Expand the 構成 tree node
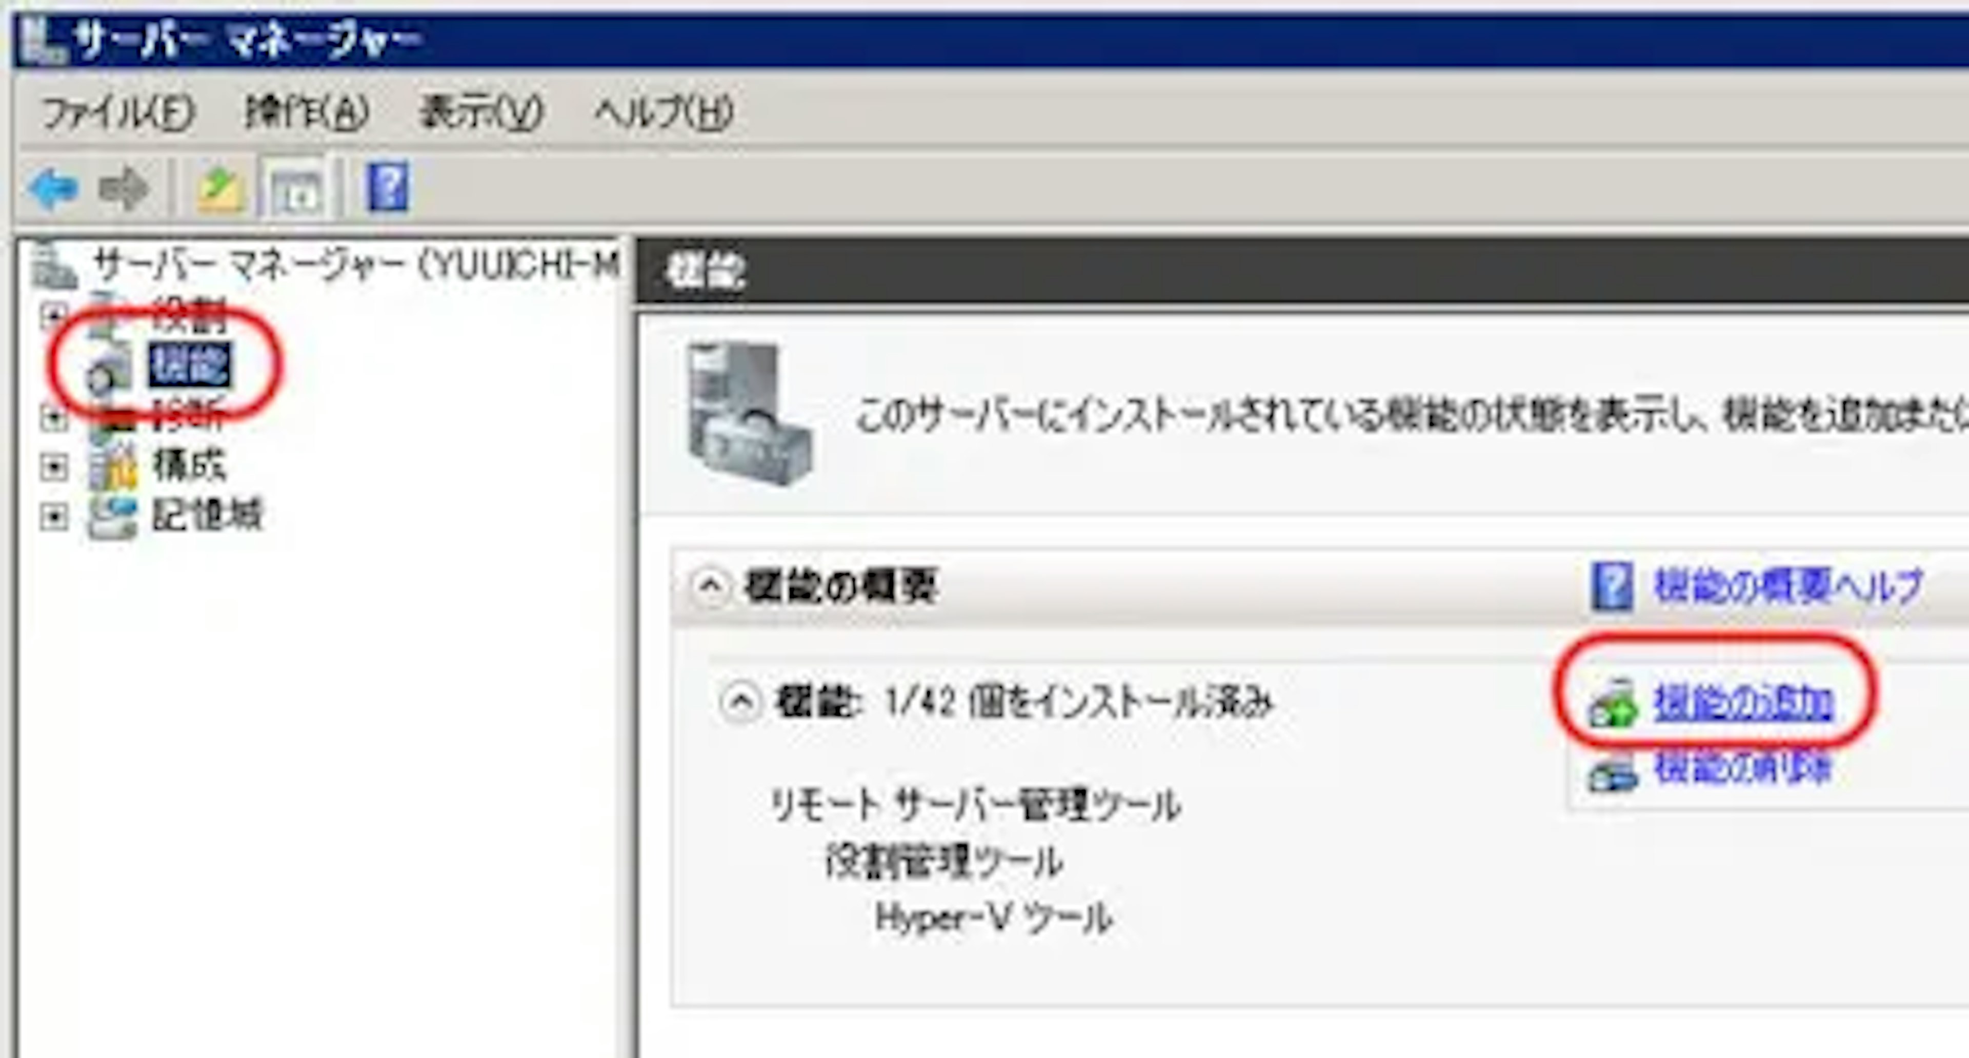1969x1058 pixels. click(x=53, y=467)
